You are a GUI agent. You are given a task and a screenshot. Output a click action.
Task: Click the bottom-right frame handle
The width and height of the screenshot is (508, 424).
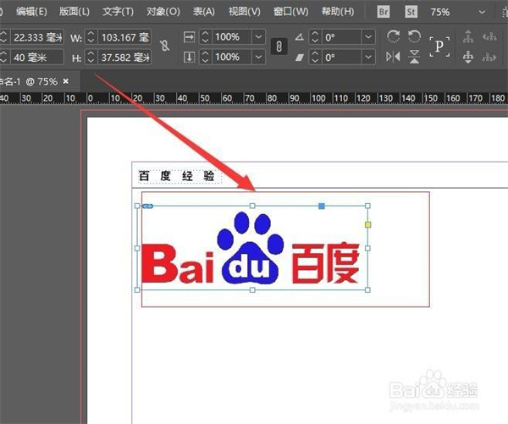pos(367,290)
